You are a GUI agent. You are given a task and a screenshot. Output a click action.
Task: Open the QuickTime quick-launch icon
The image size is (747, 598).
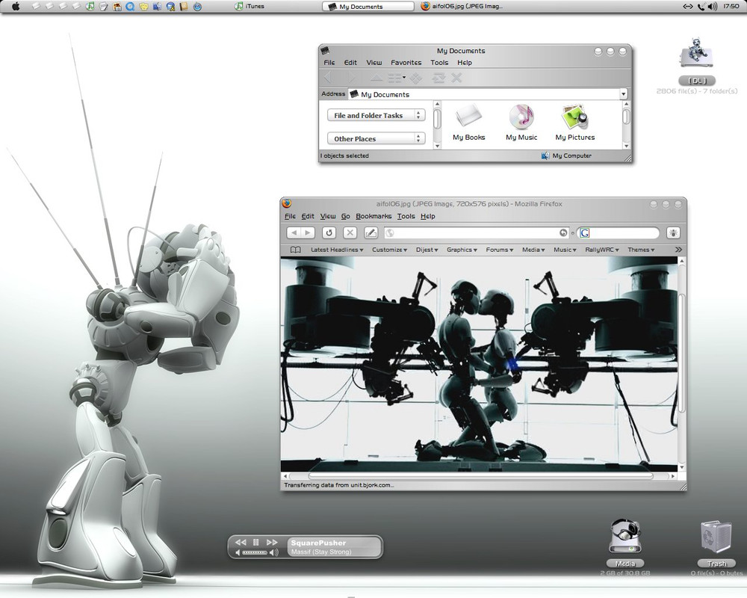[x=129, y=6]
